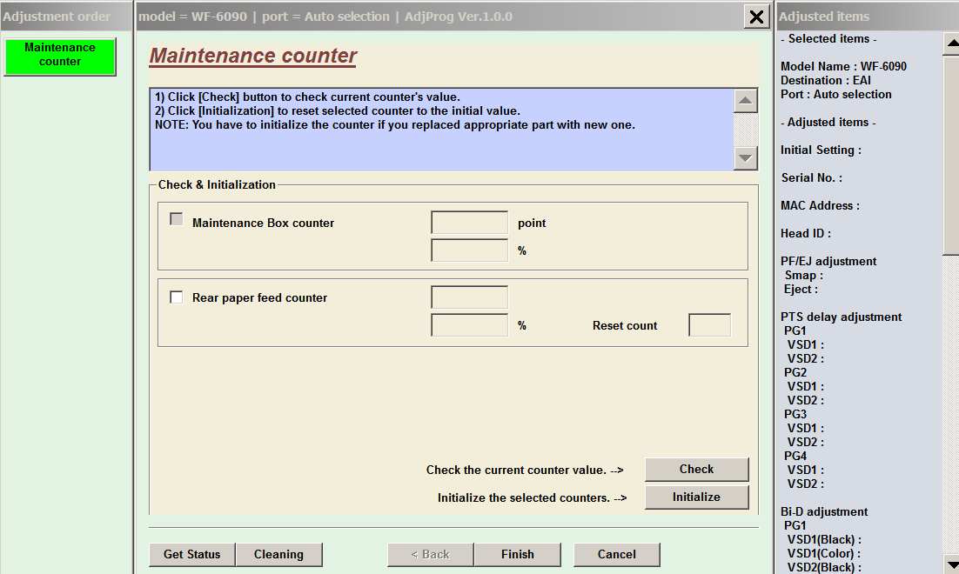This screenshot has width=959, height=574.
Task: Click the Rear paper feed percent field
Action: pos(469,325)
